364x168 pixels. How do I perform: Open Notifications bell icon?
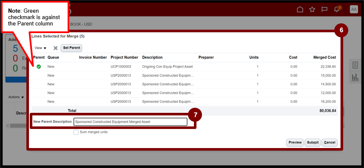(x=336, y=9)
